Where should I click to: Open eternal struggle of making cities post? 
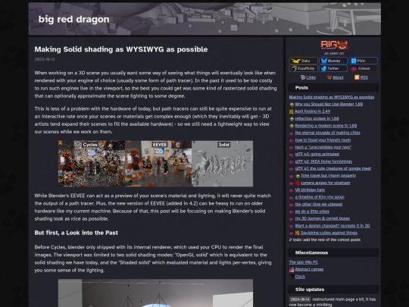coord(327,133)
